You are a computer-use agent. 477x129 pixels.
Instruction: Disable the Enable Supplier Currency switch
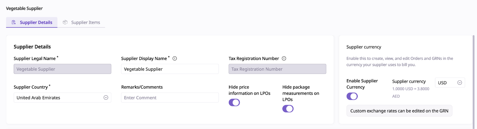point(352,96)
